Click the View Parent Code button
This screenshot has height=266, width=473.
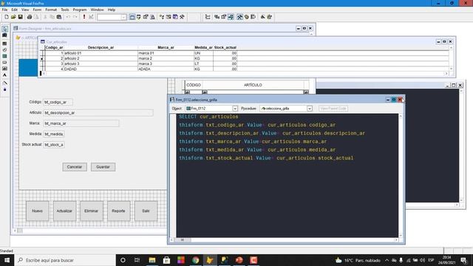pos(333,109)
